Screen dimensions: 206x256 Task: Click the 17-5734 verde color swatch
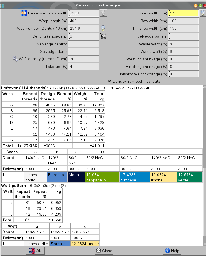(190, 177)
